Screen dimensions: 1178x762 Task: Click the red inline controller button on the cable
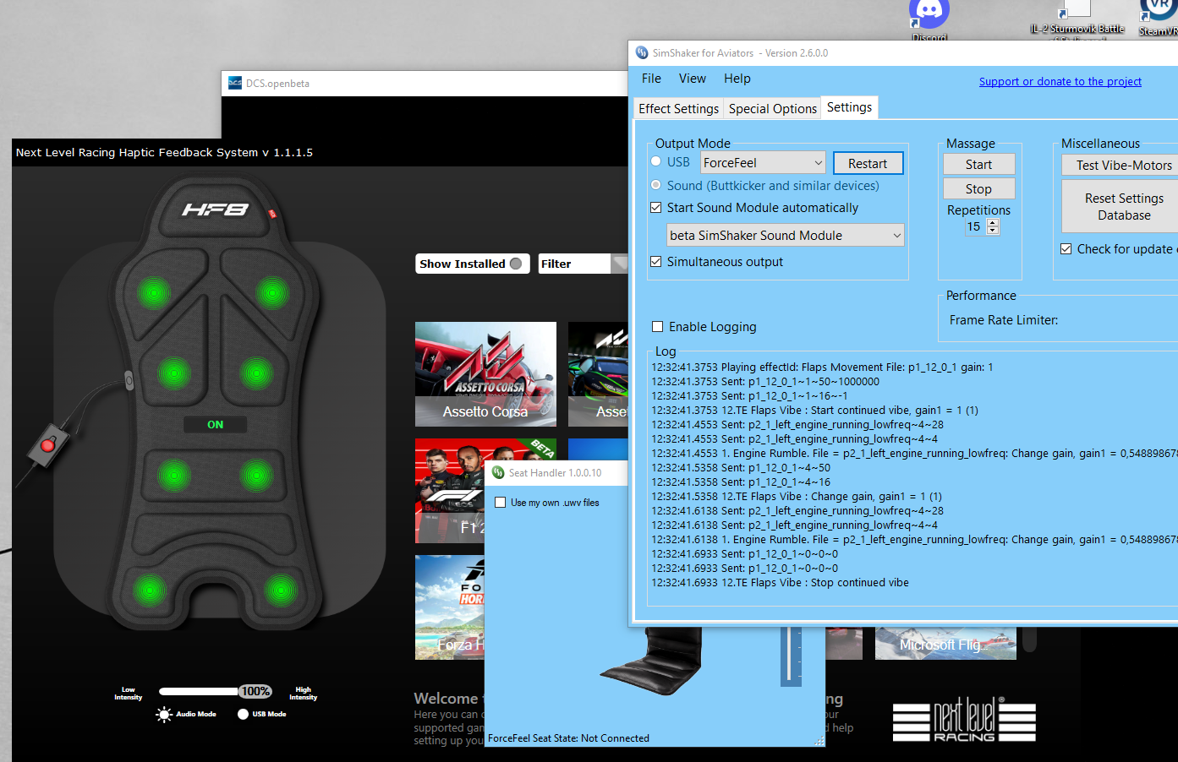[x=48, y=444]
